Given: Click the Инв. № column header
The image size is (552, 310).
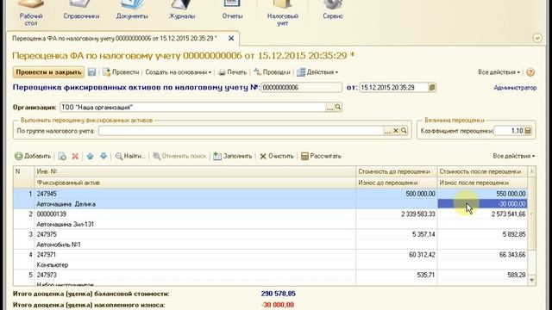Looking at the screenshot, I should click(195, 171).
